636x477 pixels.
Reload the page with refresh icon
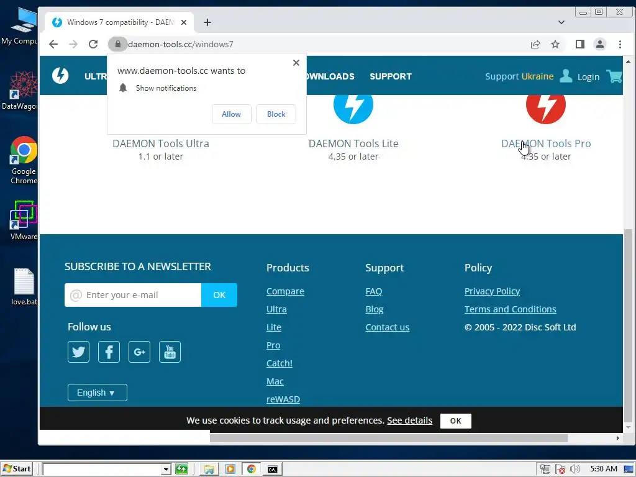(93, 44)
